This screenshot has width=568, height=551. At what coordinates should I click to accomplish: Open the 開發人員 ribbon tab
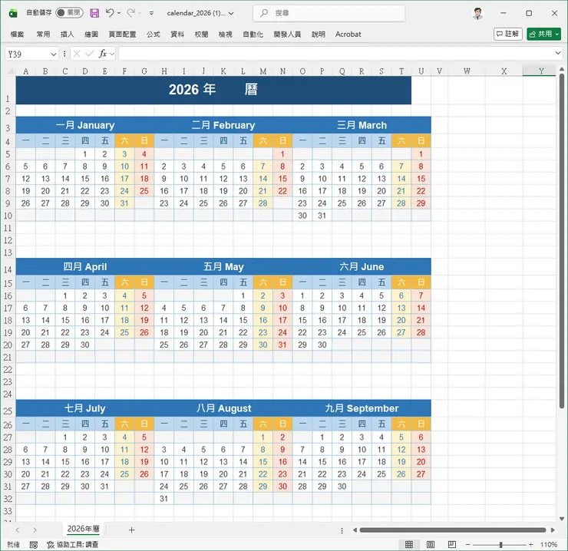pos(287,34)
